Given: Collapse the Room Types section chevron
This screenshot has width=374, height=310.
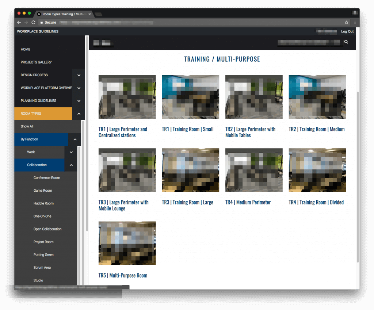Looking at the screenshot, I should point(79,114).
